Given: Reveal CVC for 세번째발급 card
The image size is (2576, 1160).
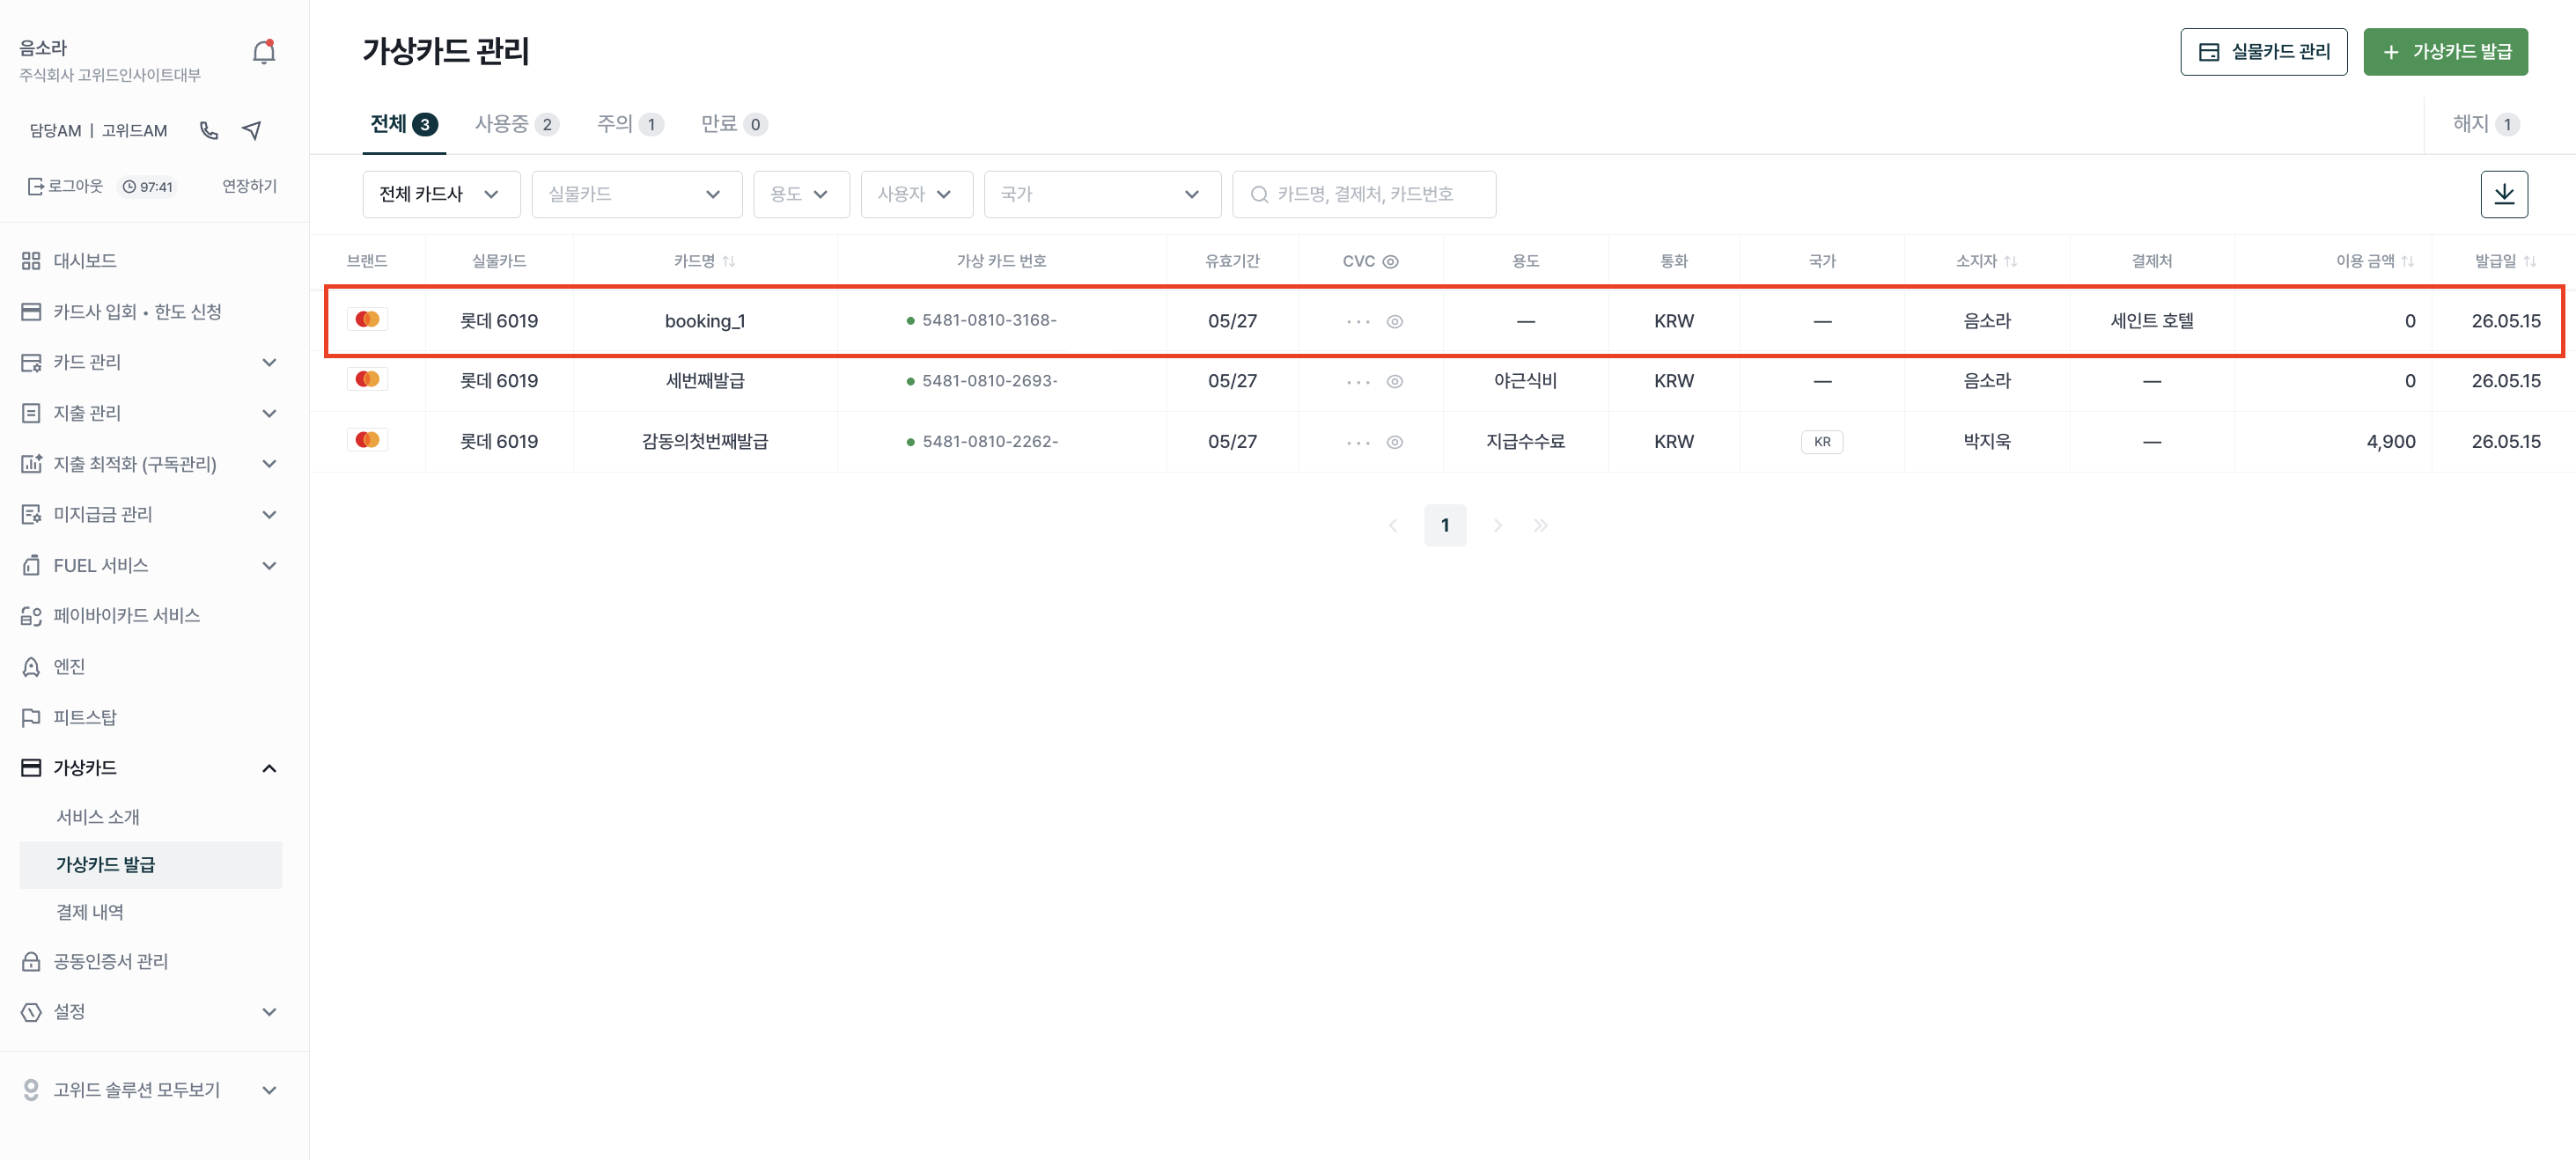Looking at the screenshot, I should 1395,381.
